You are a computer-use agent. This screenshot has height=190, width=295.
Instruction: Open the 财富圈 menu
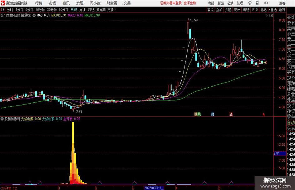coord(112,3)
